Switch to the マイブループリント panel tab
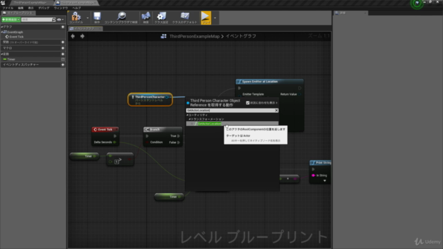 click(18, 13)
